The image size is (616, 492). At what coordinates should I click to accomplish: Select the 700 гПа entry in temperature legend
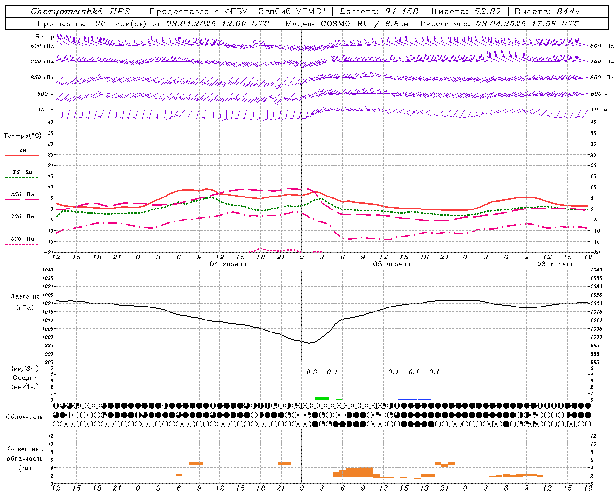point(23,216)
